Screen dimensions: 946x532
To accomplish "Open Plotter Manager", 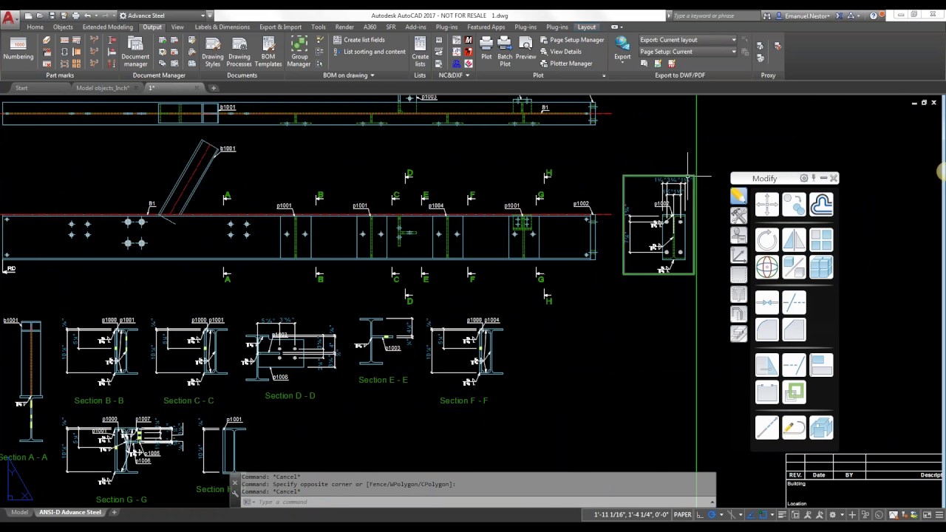I will [565, 64].
